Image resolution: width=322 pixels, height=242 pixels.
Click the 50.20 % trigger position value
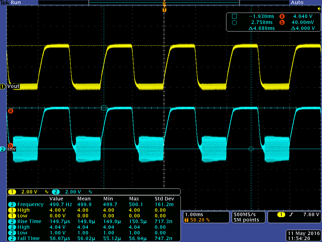click(x=200, y=220)
